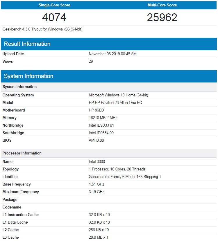Click the Model value HP Pavilion 23 All-in-One
218x241 pixels.
pyautogui.click(x=115, y=103)
